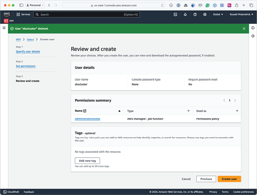Open the Russell Mckendrick account menu
Viewport: 257px width, 195px height.
point(241,14)
